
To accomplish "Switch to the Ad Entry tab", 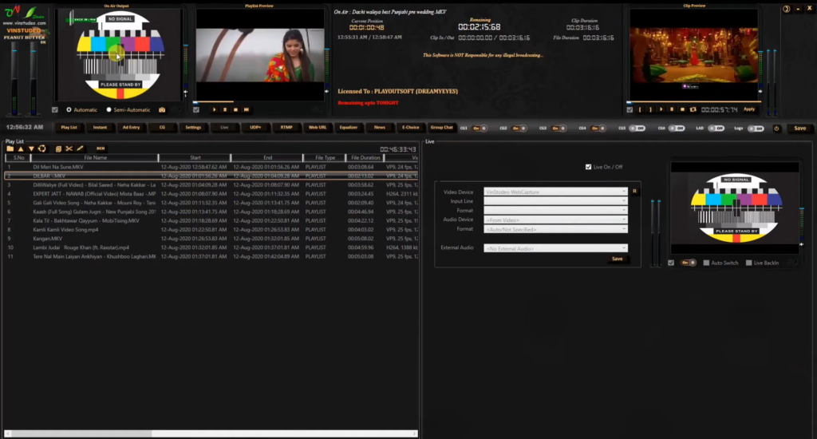I will tap(130, 127).
